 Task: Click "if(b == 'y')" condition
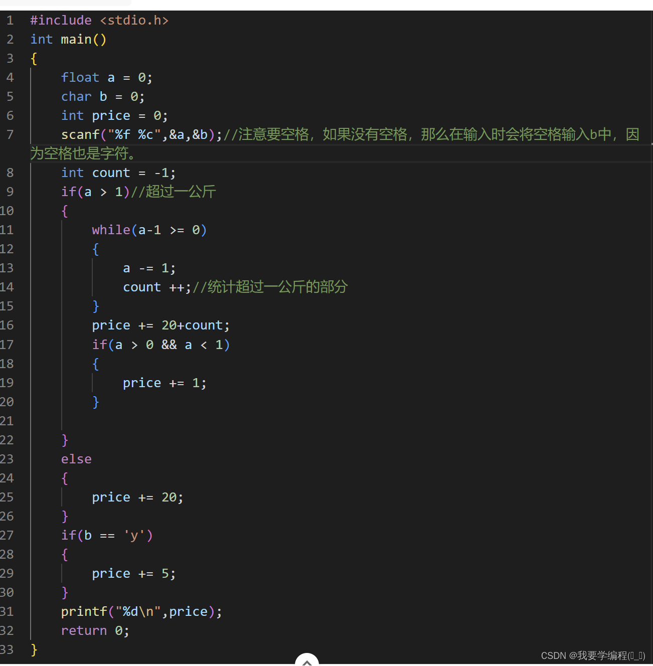(x=107, y=536)
